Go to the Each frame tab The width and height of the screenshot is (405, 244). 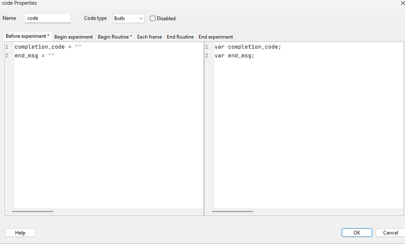tap(149, 37)
